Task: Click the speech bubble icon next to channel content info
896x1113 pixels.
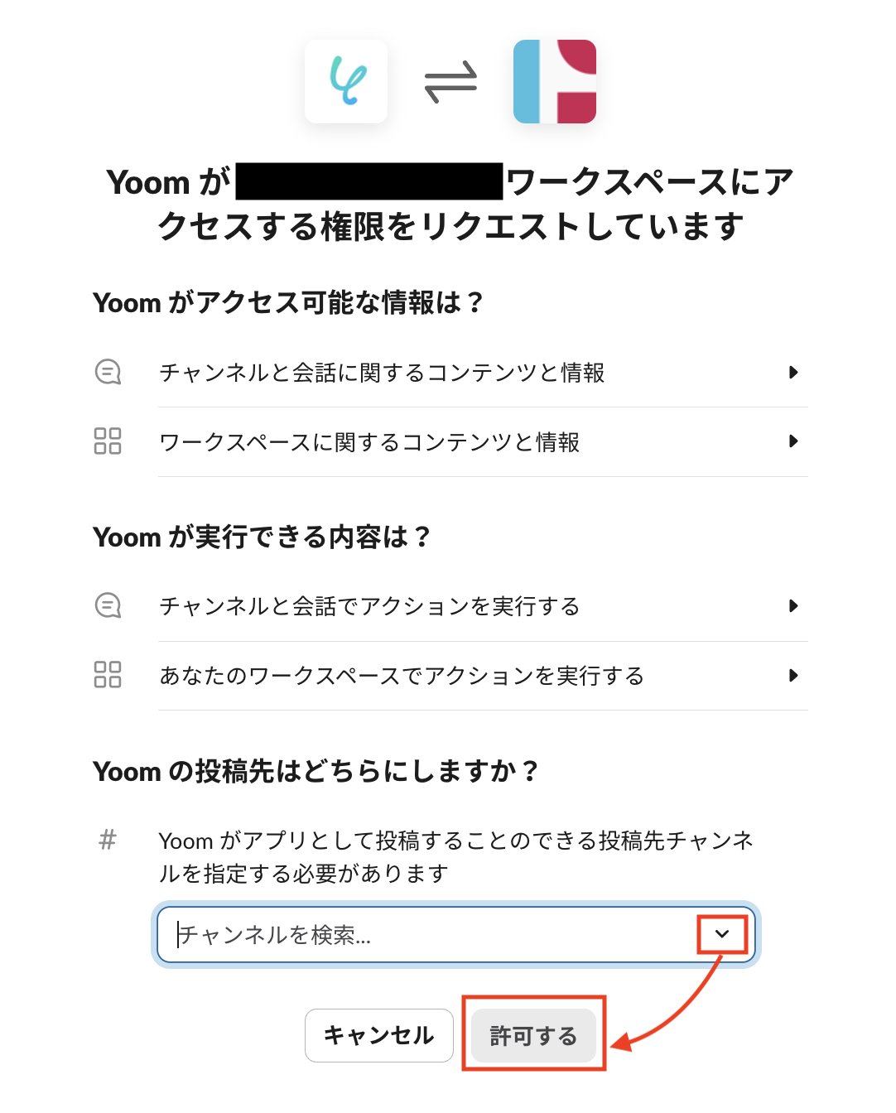Action: (108, 373)
